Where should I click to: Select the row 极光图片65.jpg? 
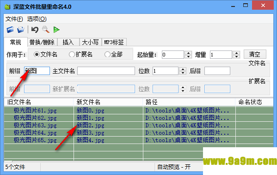139,140
